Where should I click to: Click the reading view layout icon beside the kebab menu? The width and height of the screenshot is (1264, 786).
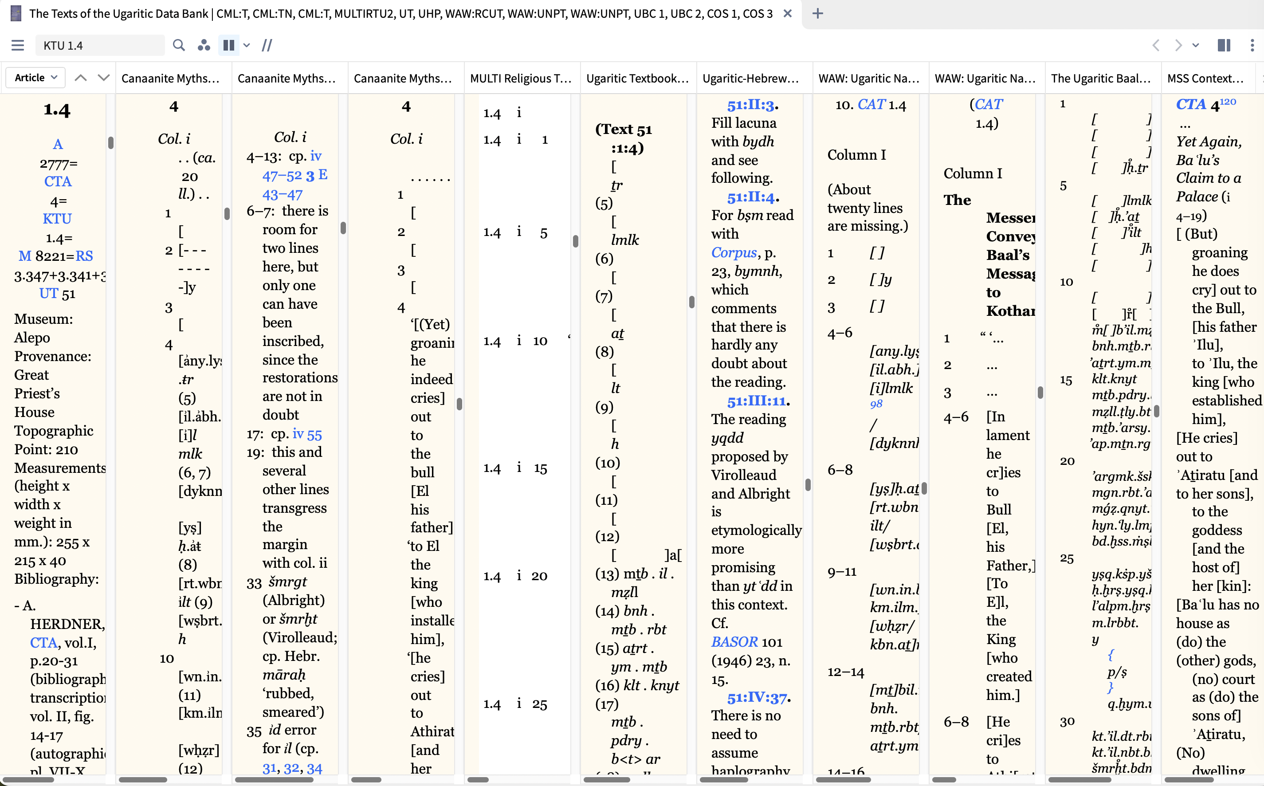1224,46
